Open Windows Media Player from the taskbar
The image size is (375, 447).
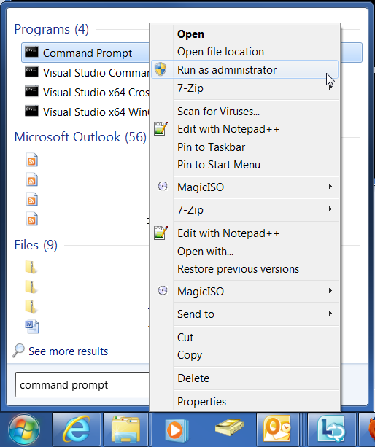click(177, 430)
